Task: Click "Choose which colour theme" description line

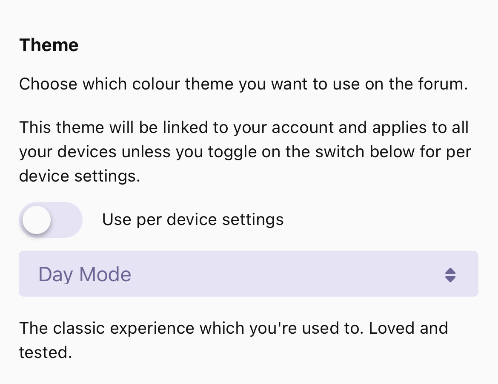Action: (243, 84)
